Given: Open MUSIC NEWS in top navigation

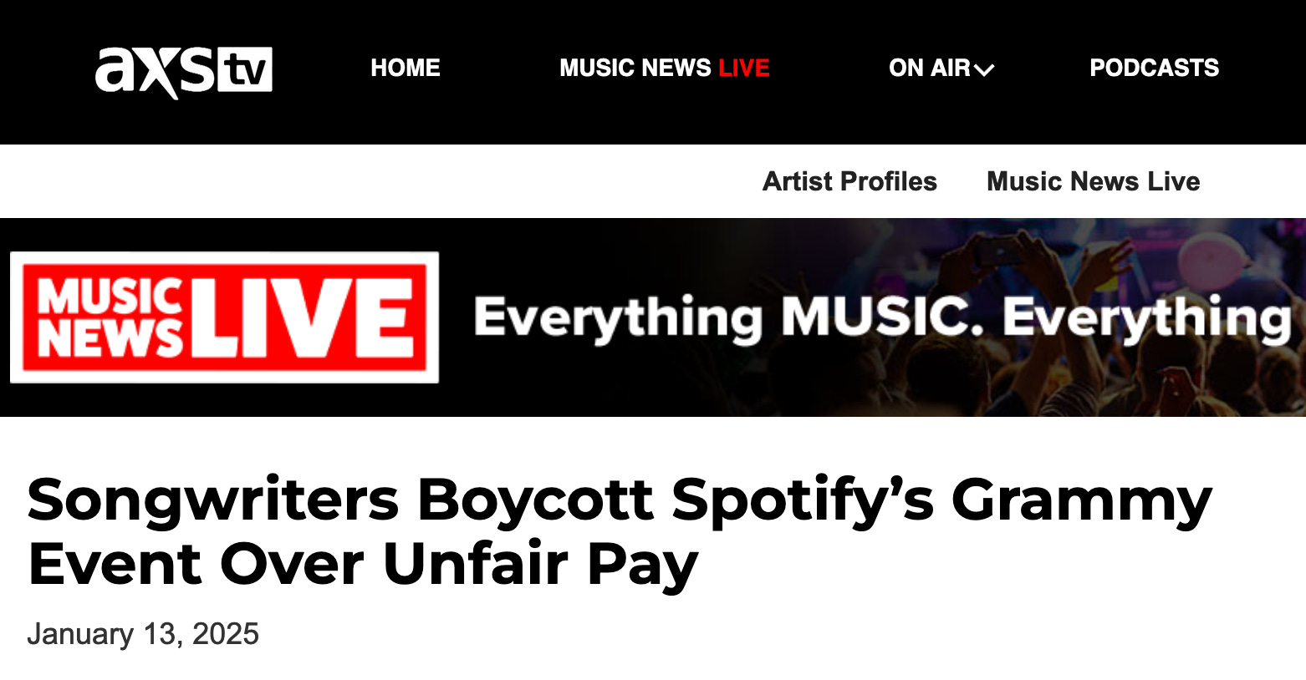Looking at the screenshot, I should (x=635, y=68).
